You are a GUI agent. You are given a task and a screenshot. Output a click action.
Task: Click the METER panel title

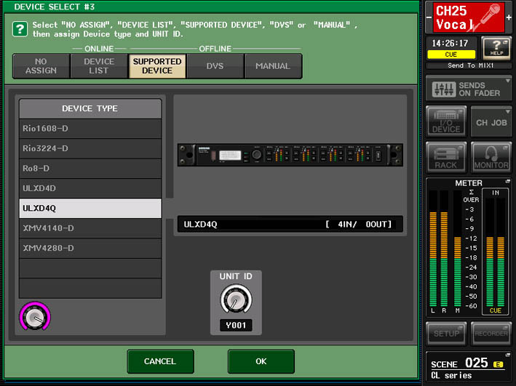coord(468,183)
